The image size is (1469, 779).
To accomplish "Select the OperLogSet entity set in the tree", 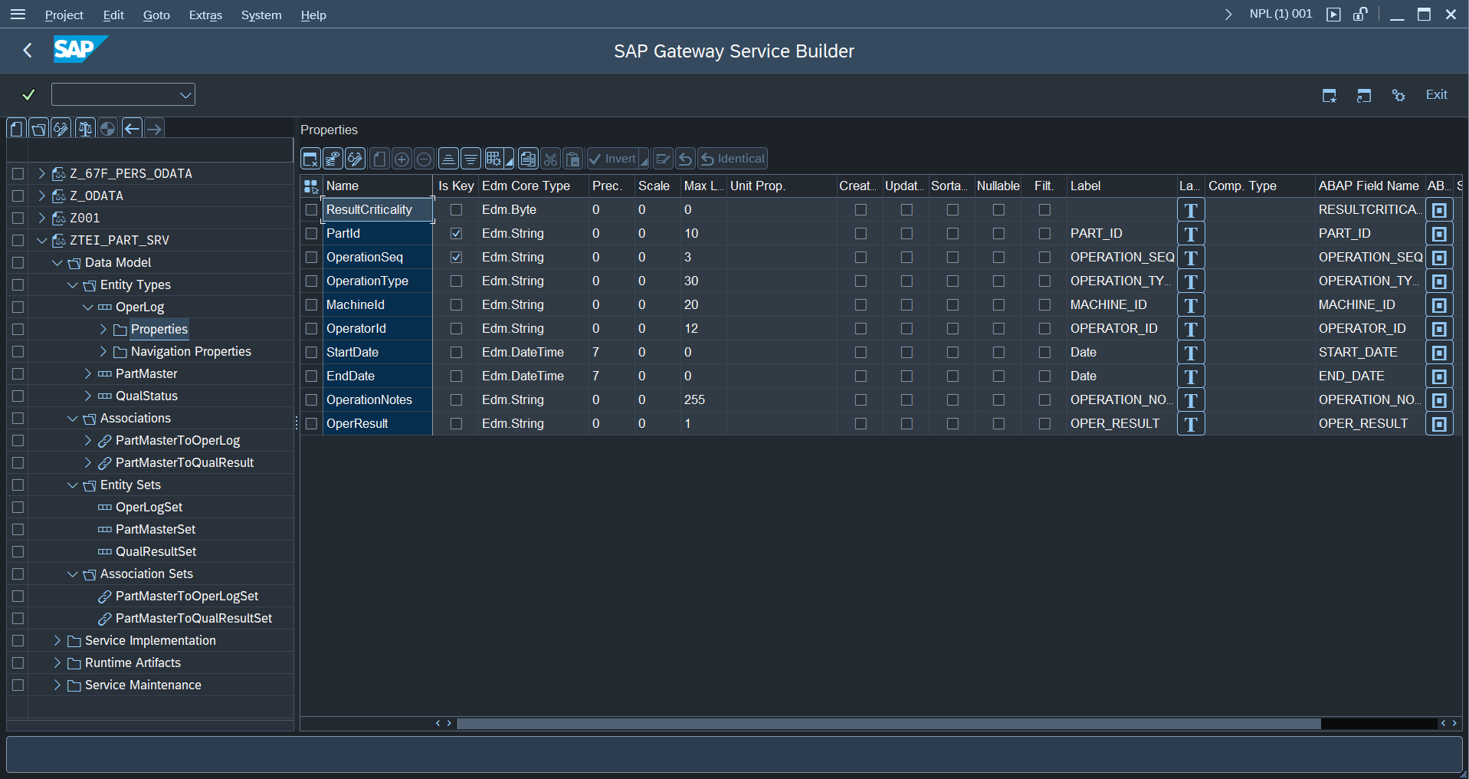I will point(149,507).
